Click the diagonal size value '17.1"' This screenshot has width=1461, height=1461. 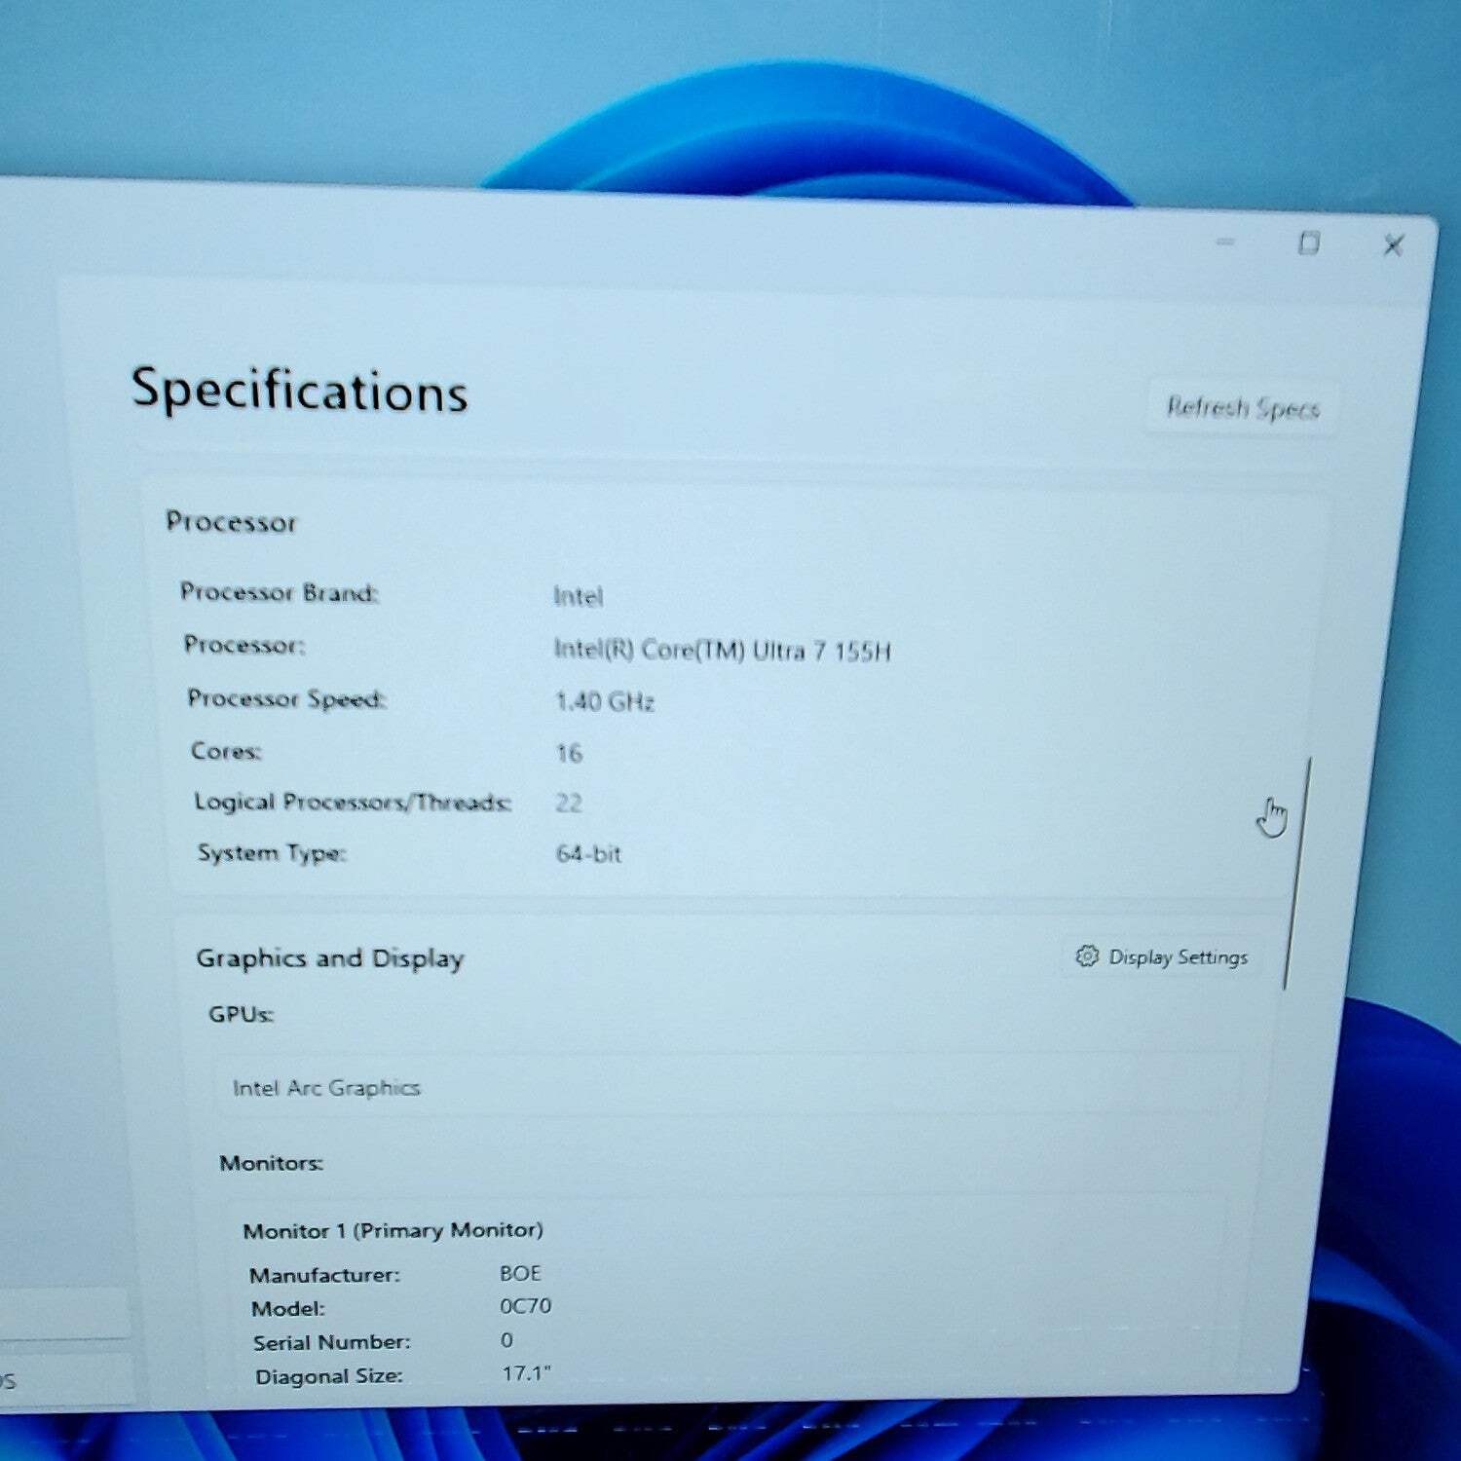(526, 1373)
